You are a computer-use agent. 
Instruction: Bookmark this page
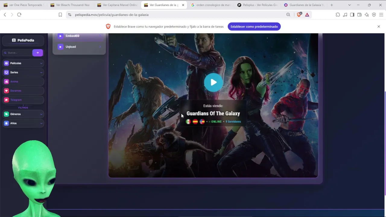(x=60, y=15)
